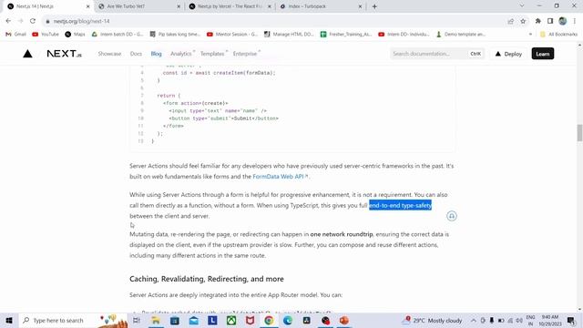Open the Chrome profile avatar
This screenshot has height=328, width=583.
(x=563, y=21)
